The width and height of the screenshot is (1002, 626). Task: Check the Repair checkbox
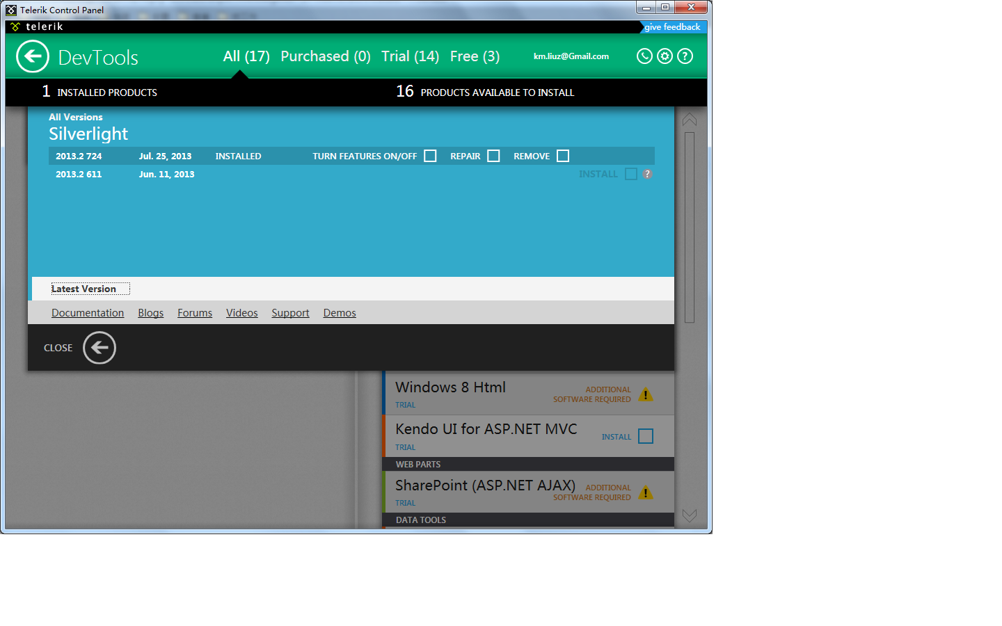[x=493, y=156]
